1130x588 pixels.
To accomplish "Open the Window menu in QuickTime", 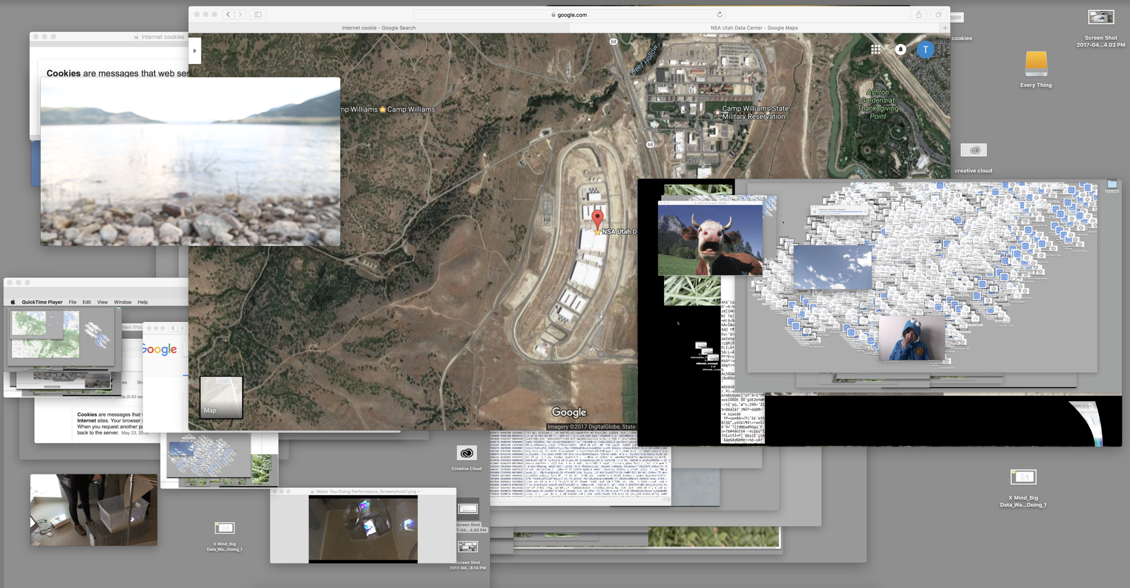I will coord(122,302).
